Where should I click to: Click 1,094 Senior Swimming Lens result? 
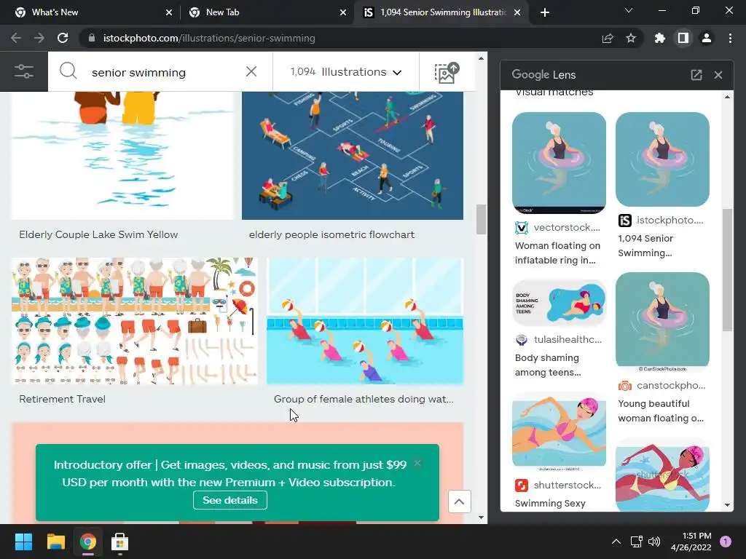tap(645, 246)
